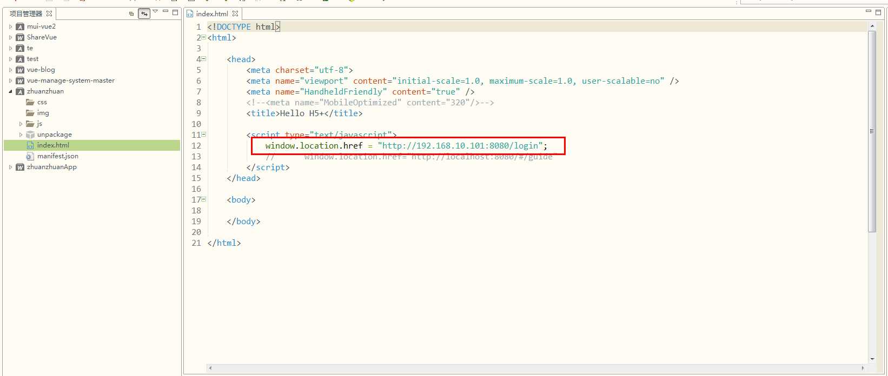Minimize the editor area
This screenshot has height=376, width=888.
point(869,11)
